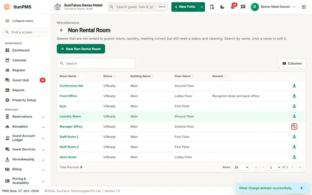Open Property Setup
312x195 pixels.
[x=25, y=100]
